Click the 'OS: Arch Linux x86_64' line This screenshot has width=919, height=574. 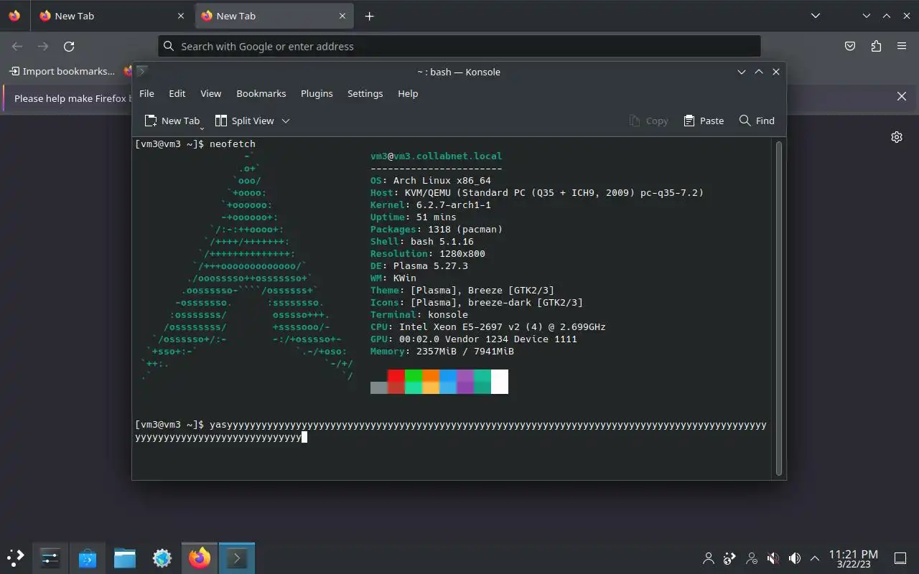tap(431, 180)
